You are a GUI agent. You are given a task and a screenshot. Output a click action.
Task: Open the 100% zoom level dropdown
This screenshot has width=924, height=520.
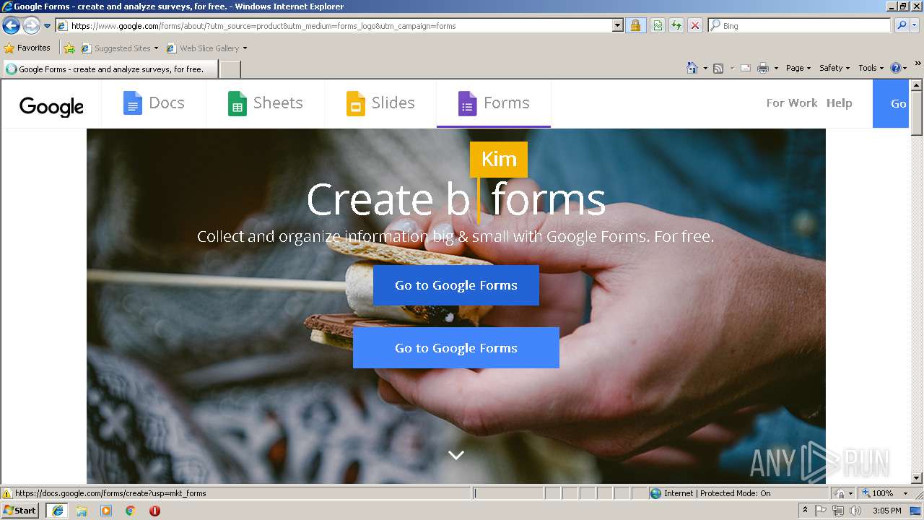[885, 493]
